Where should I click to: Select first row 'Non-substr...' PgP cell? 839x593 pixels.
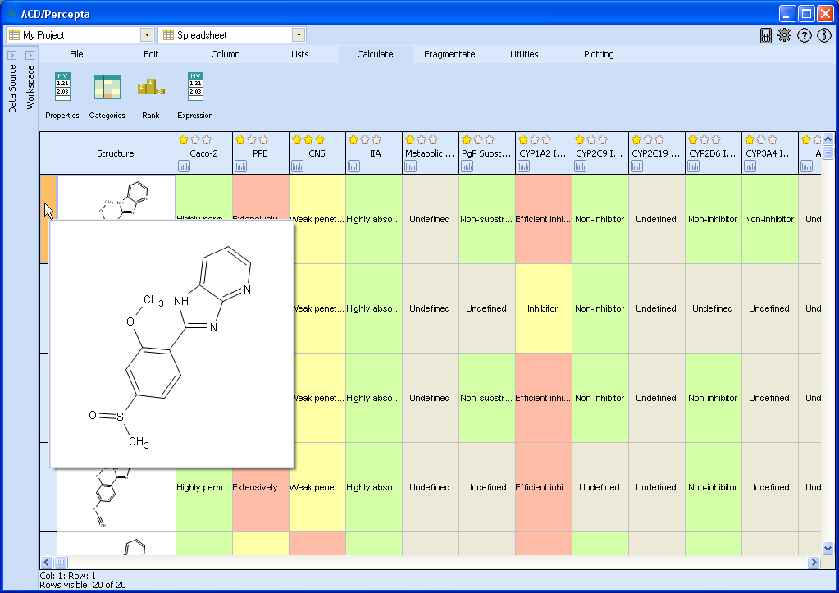coord(486,219)
